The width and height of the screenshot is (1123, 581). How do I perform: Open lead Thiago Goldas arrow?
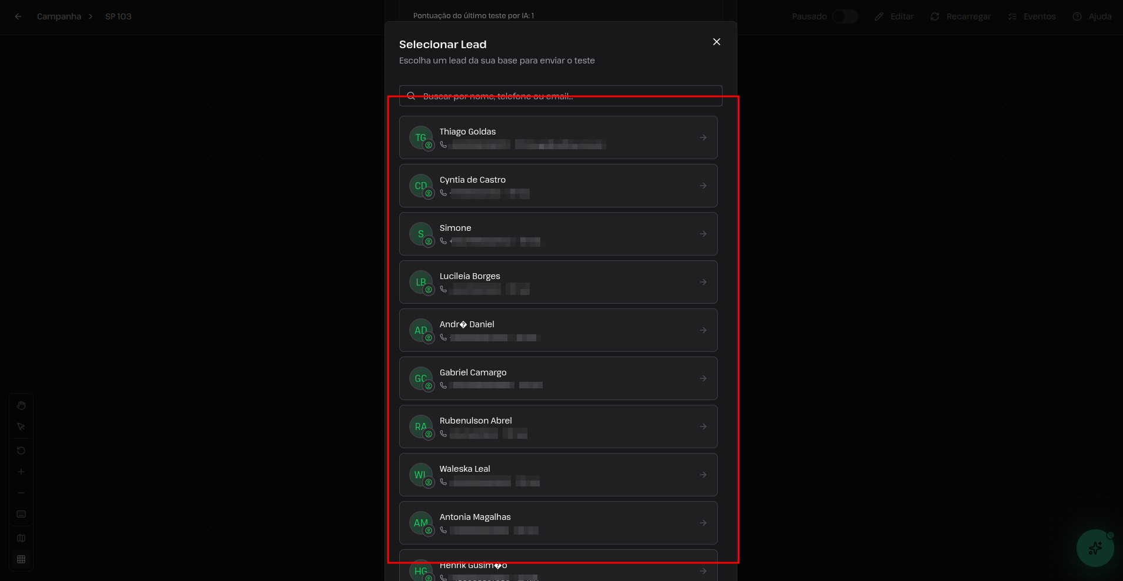(x=703, y=137)
